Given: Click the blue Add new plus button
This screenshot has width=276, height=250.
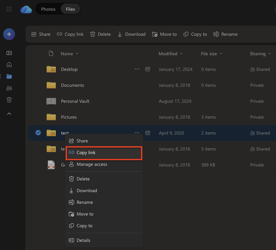Looking at the screenshot, I should pyautogui.click(x=9, y=34).
